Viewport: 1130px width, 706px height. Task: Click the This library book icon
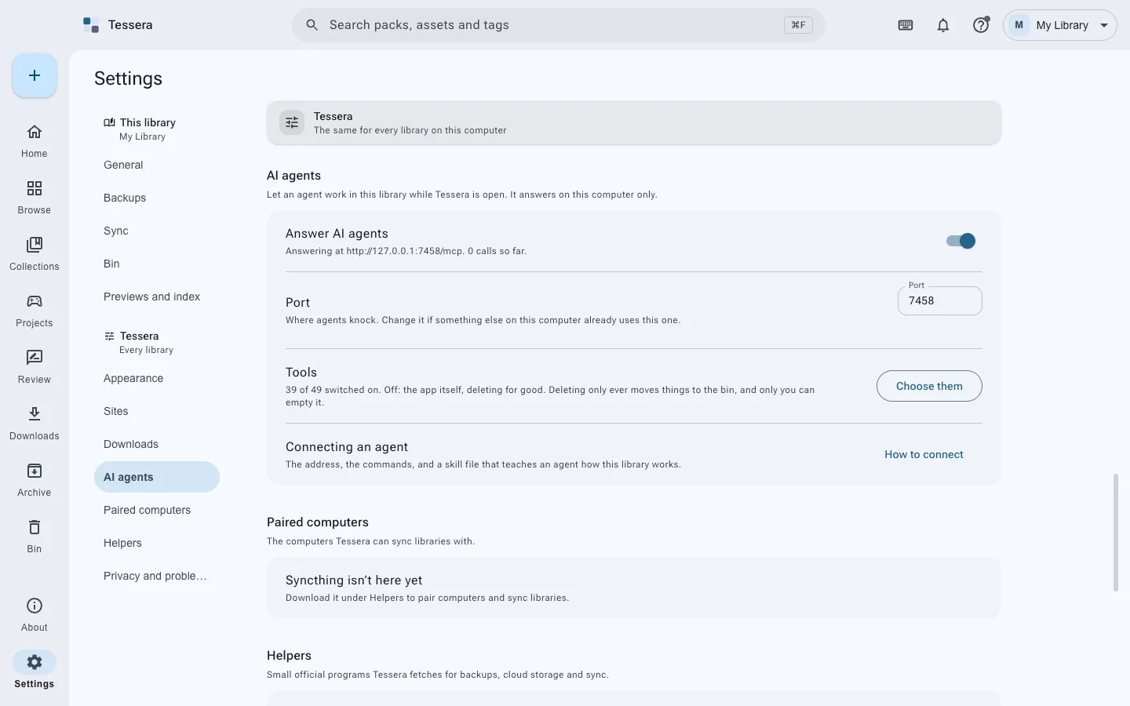click(109, 122)
